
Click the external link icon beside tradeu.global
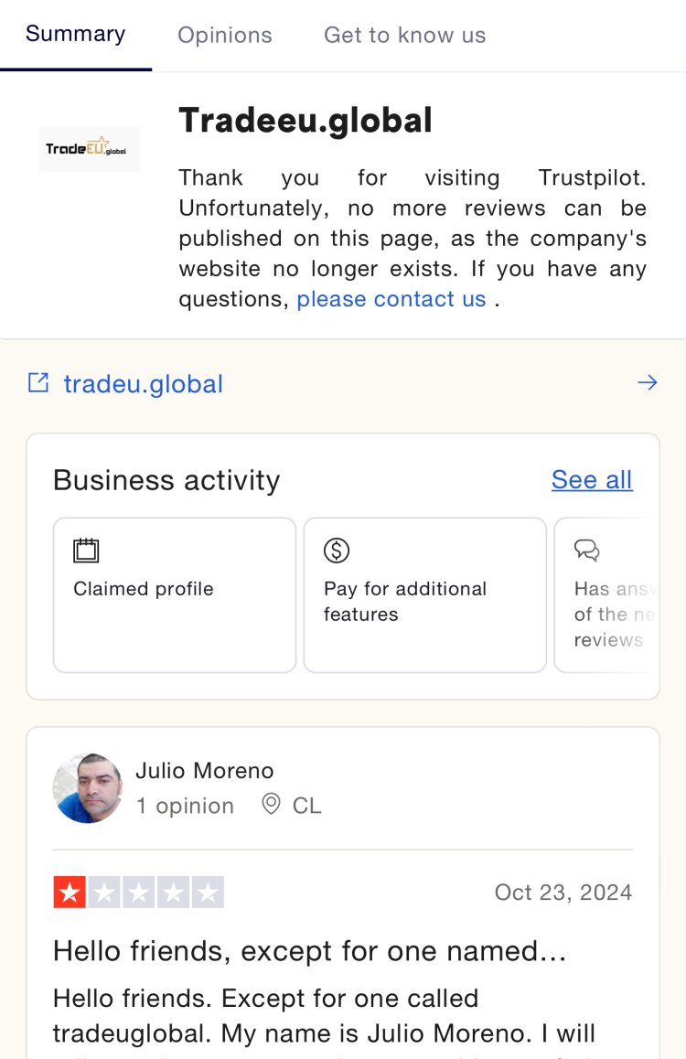[38, 383]
